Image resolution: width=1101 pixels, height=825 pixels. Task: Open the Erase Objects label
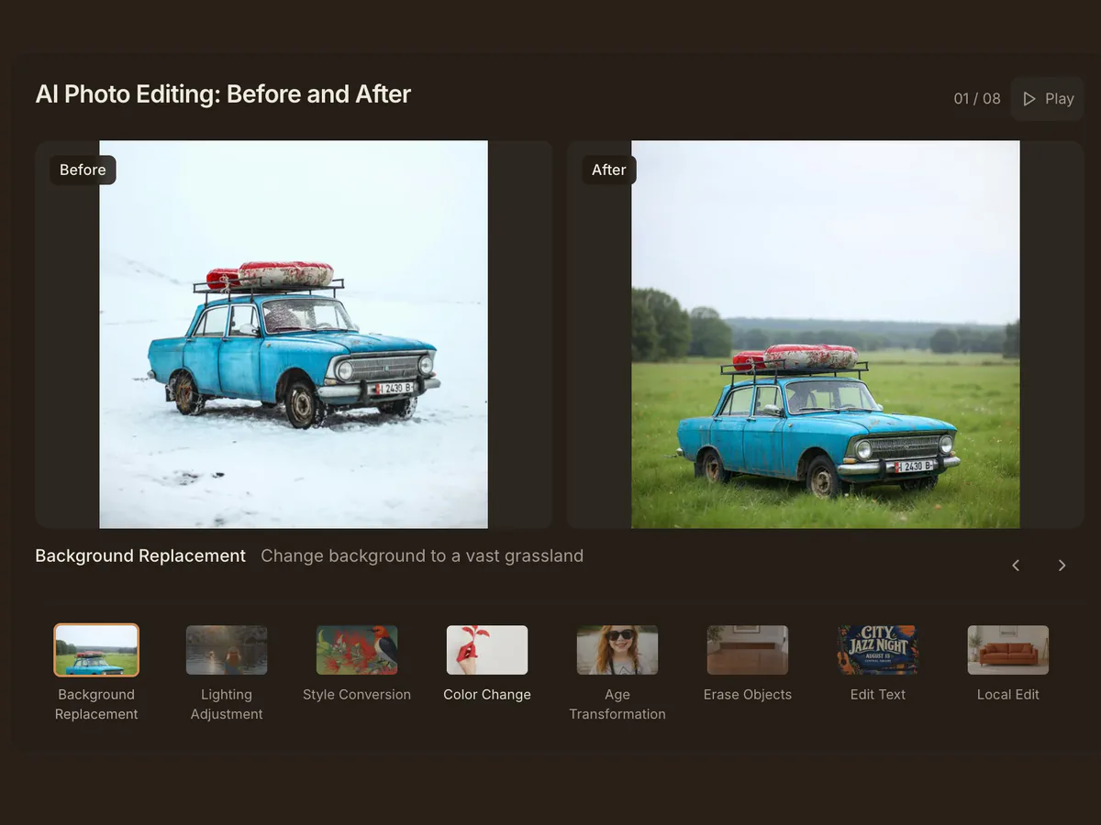coord(748,695)
